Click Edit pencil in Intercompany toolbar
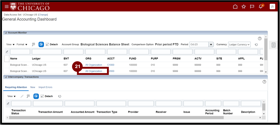 22,96
